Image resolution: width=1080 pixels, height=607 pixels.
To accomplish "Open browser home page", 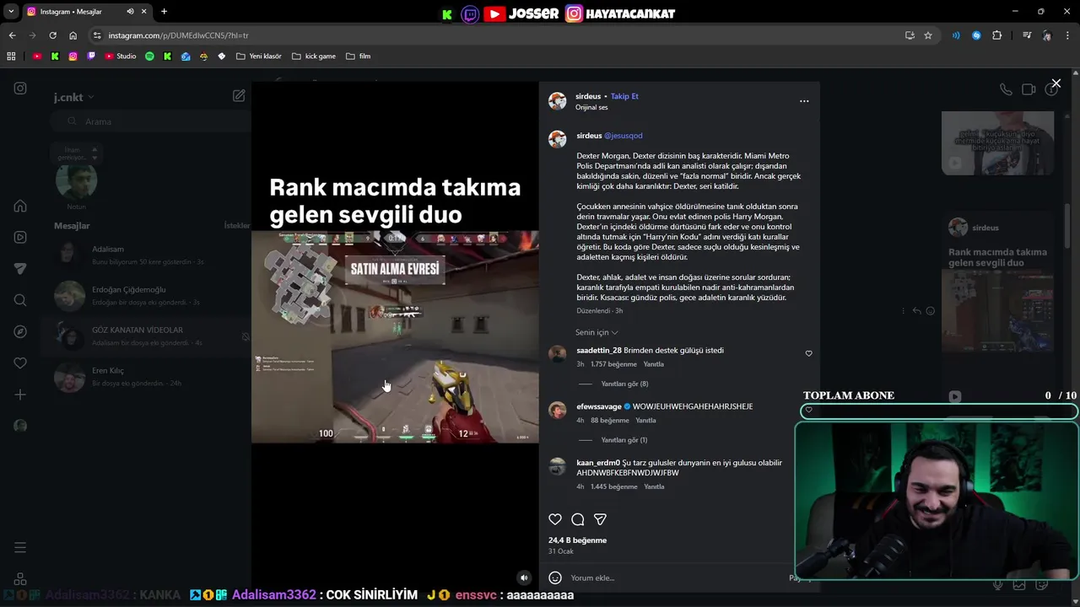I will coord(73,35).
